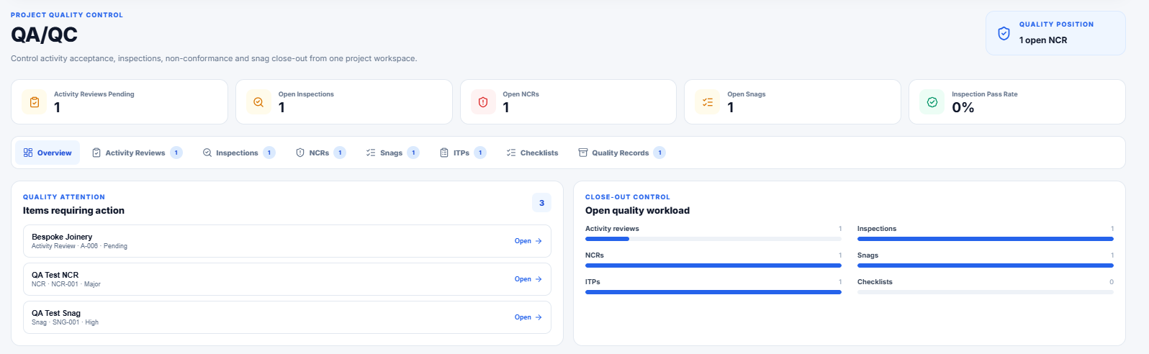The image size is (1149, 354).
Task: Open the Inspections tab
Action: point(238,153)
